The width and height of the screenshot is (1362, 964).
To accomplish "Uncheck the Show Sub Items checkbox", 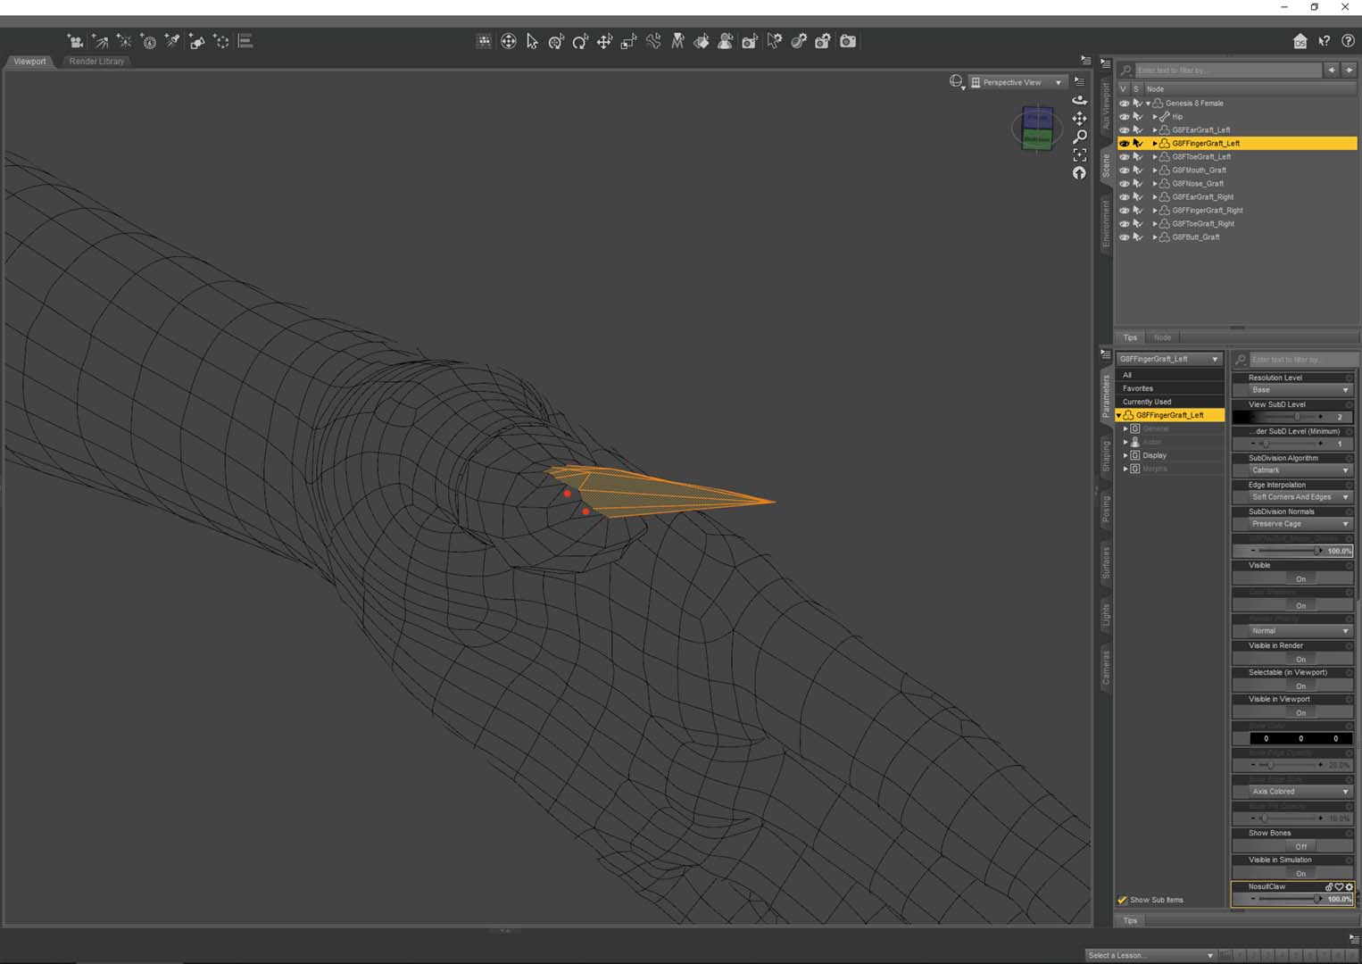I will click(1123, 900).
